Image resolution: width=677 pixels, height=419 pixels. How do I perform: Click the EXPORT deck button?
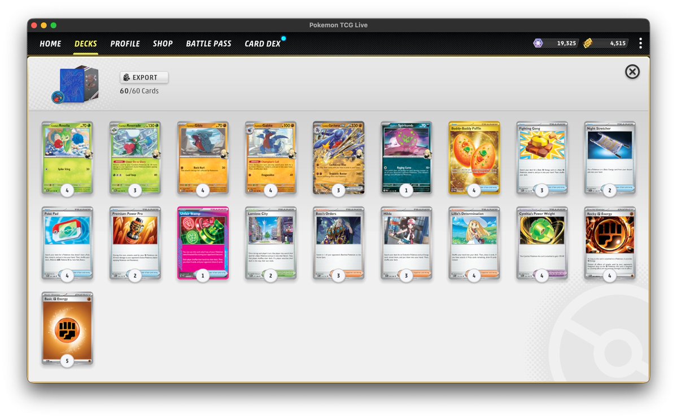144,77
